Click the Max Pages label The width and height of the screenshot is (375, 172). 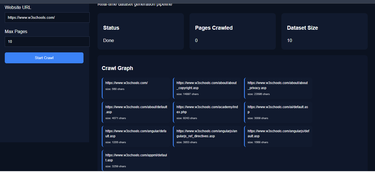point(16,31)
